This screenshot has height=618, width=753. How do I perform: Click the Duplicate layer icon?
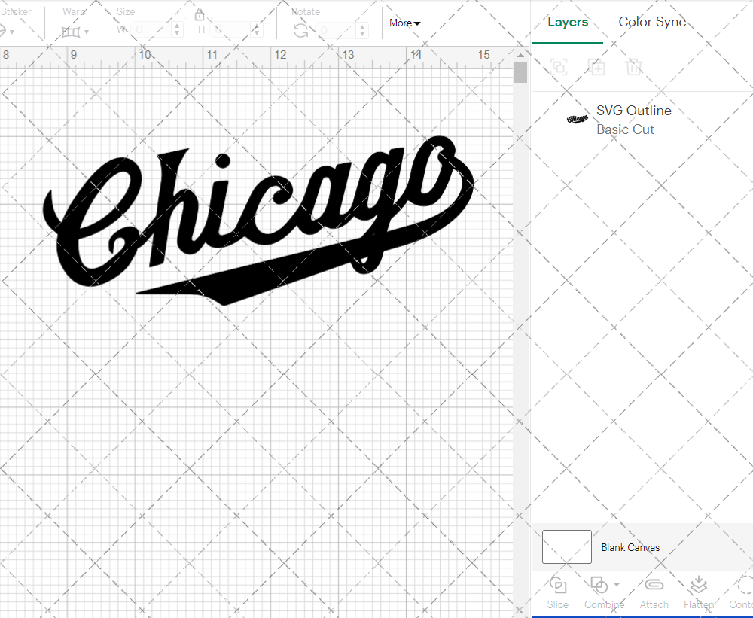(x=596, y=67)
